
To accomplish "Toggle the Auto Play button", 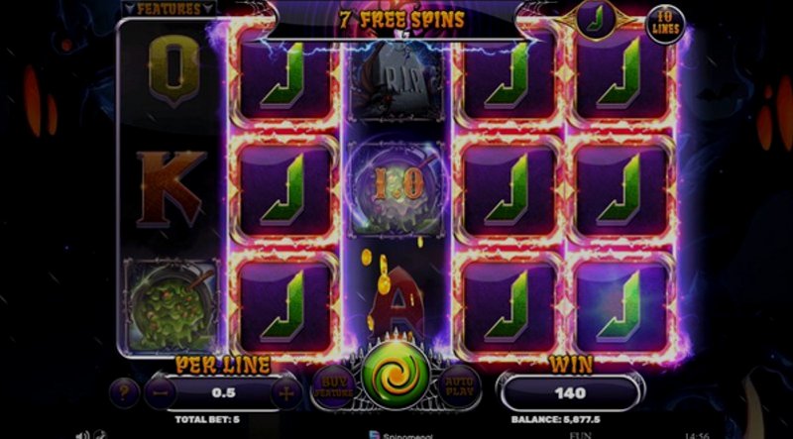I will click(459, 386).
